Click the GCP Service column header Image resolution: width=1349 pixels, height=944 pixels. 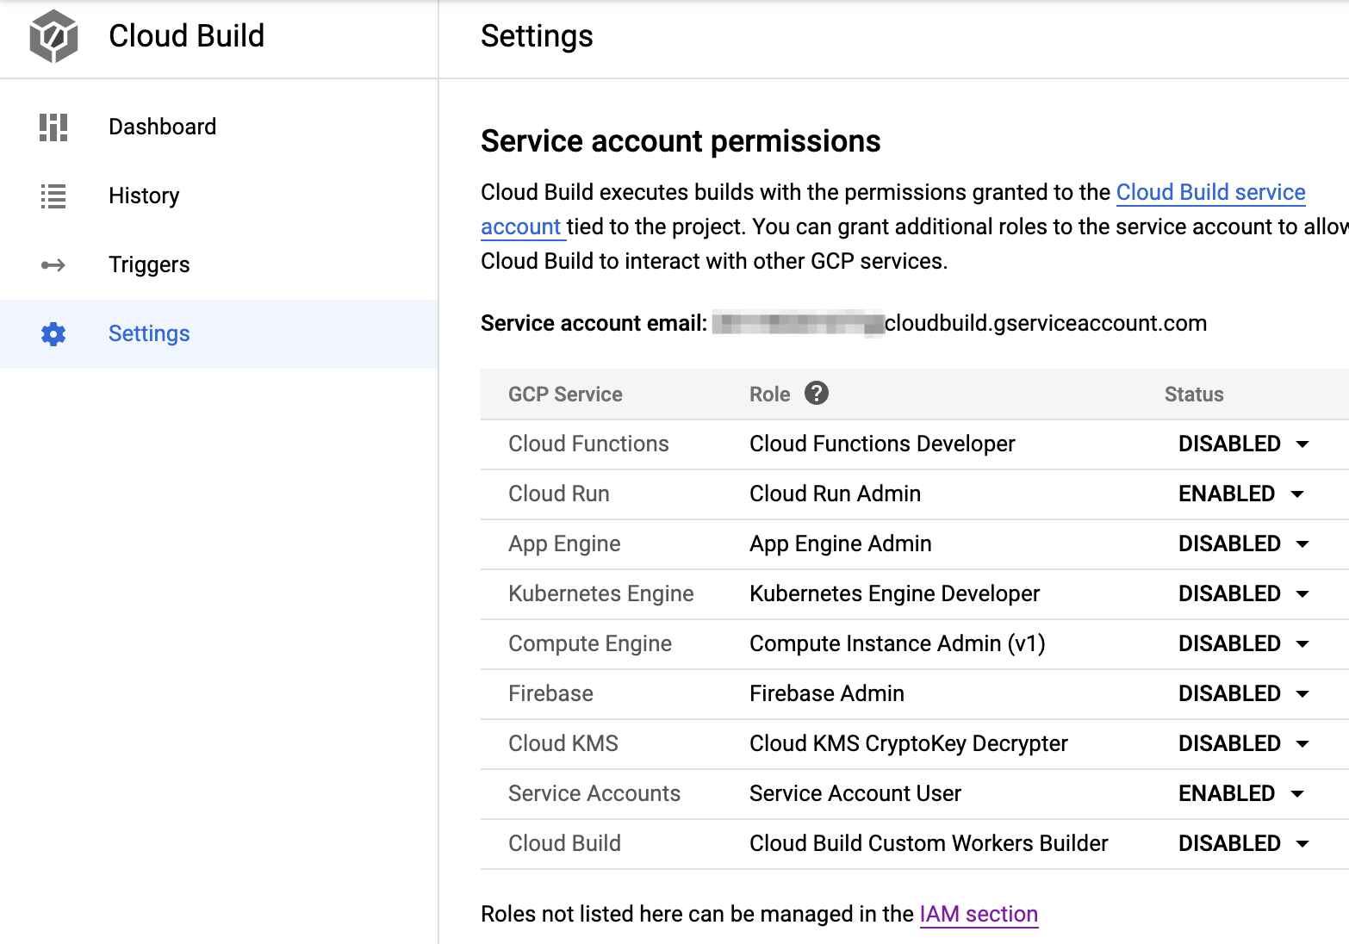click(565, 394)
